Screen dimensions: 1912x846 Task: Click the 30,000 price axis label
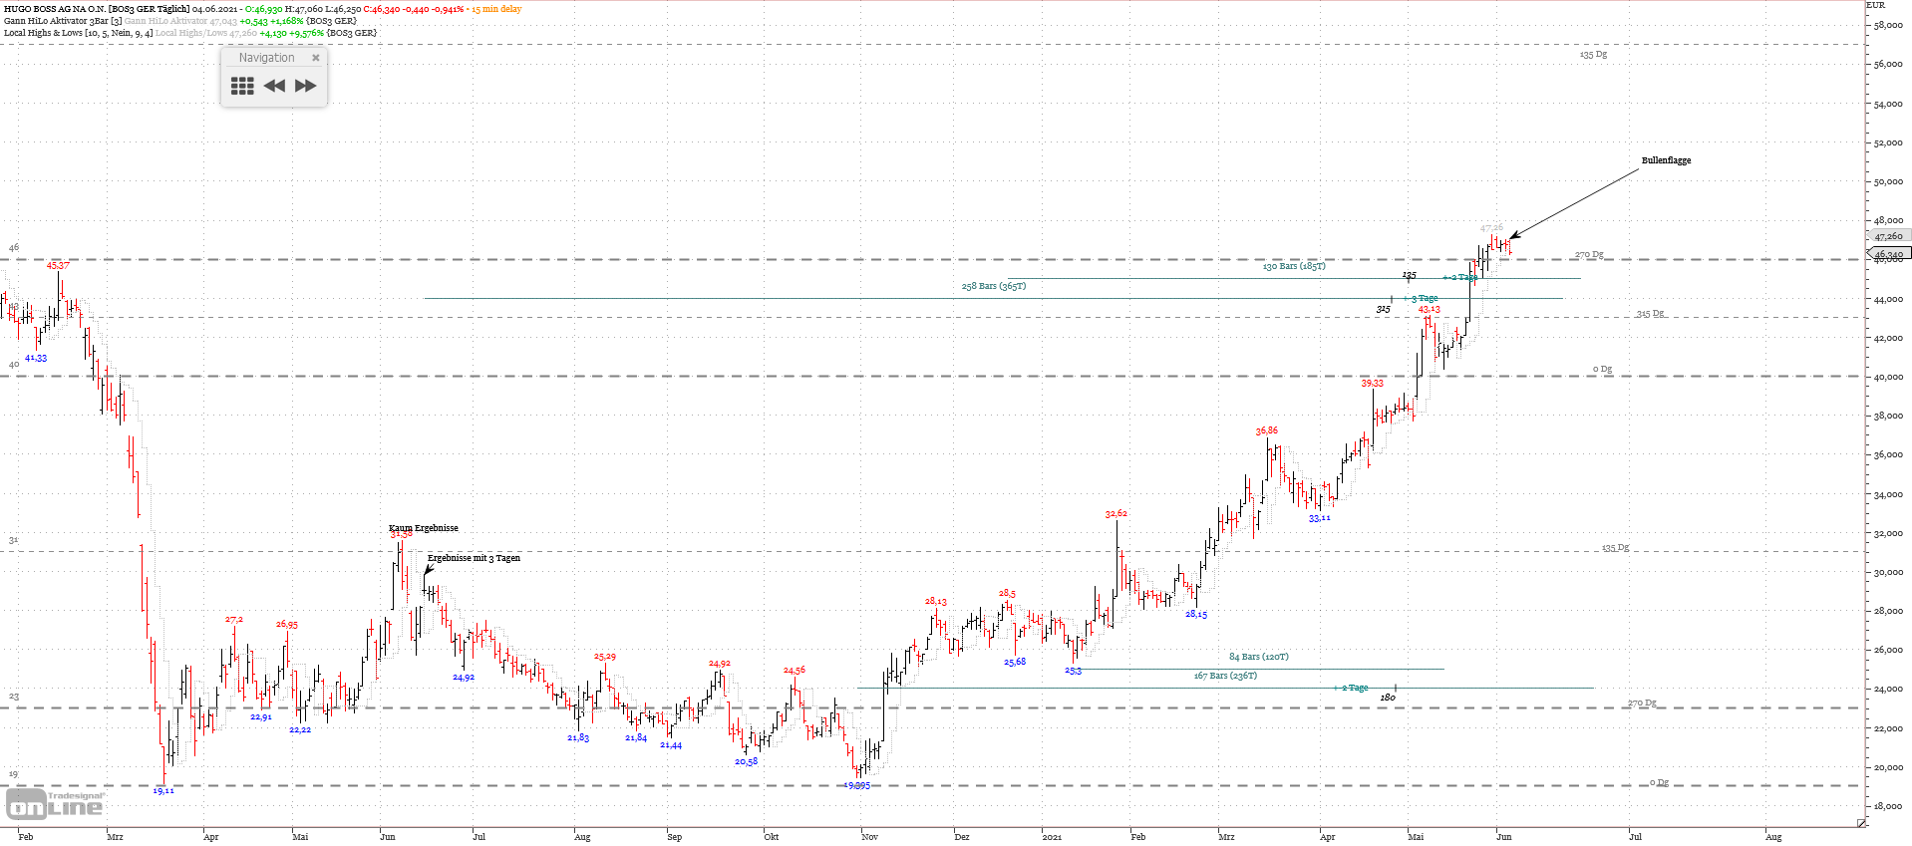tap(1888, 572)
